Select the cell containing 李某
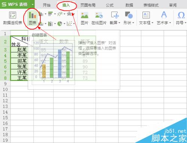 click(x=22, y=55)
